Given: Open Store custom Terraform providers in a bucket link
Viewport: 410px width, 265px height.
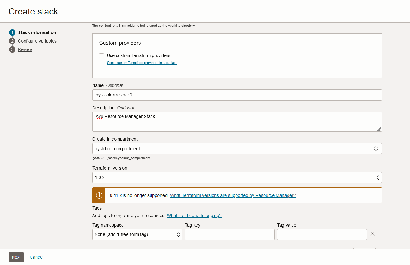Looking at the screenshot, I should [142, 63].
